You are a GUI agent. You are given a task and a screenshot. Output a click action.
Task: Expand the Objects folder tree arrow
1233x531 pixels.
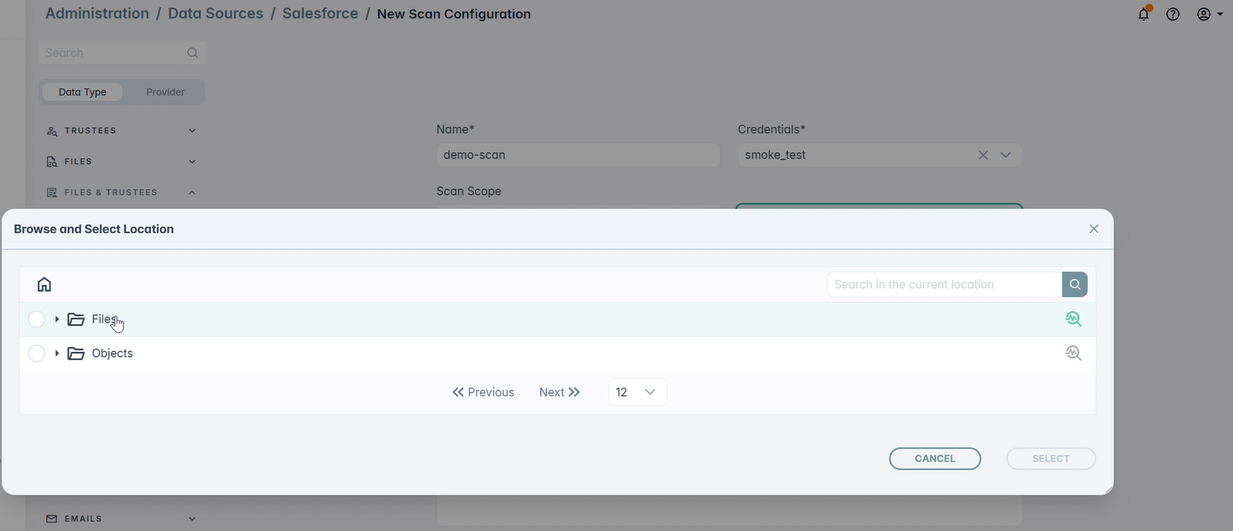pos(57,353)
